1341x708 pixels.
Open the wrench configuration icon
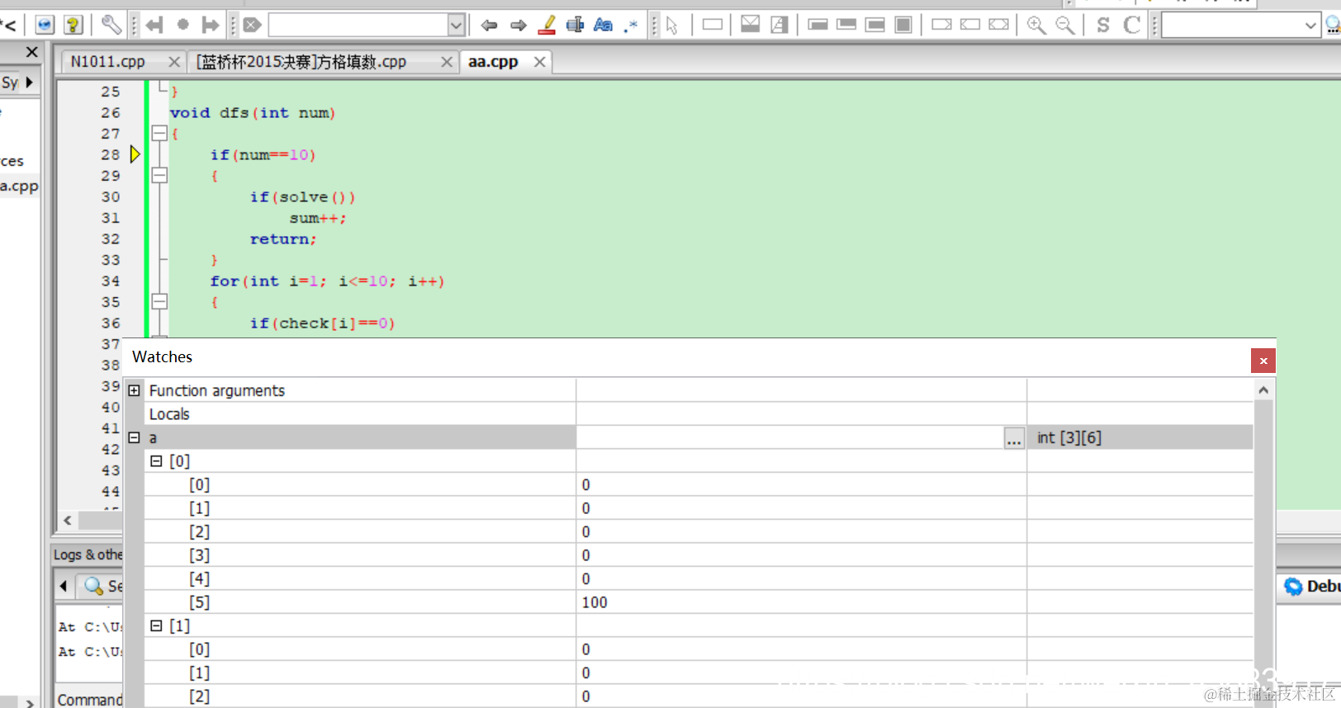pos(111,25)
